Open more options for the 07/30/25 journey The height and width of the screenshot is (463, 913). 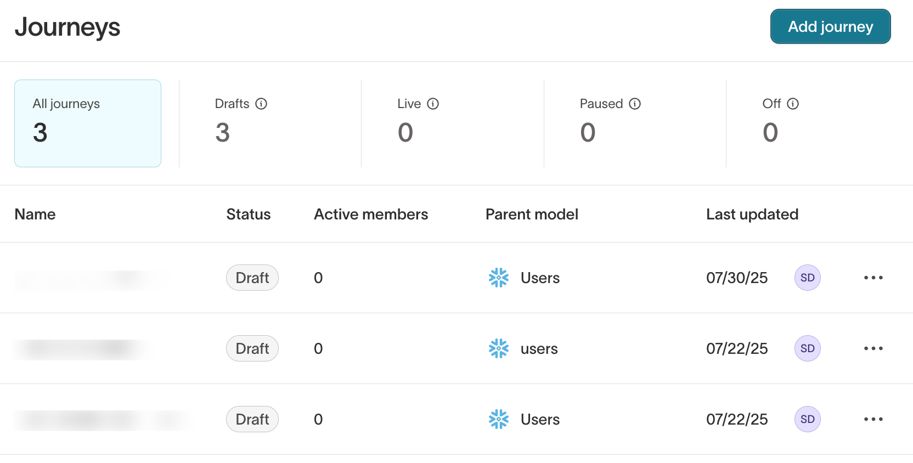tap(873, 278)
